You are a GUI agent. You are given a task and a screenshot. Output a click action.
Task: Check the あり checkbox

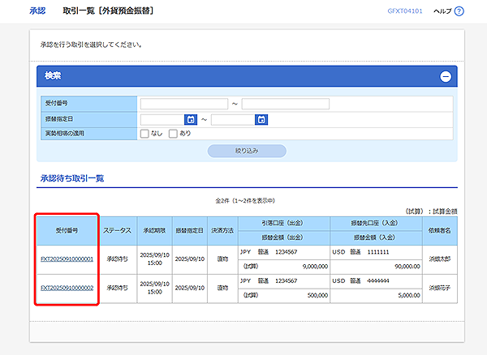[173, 134]
